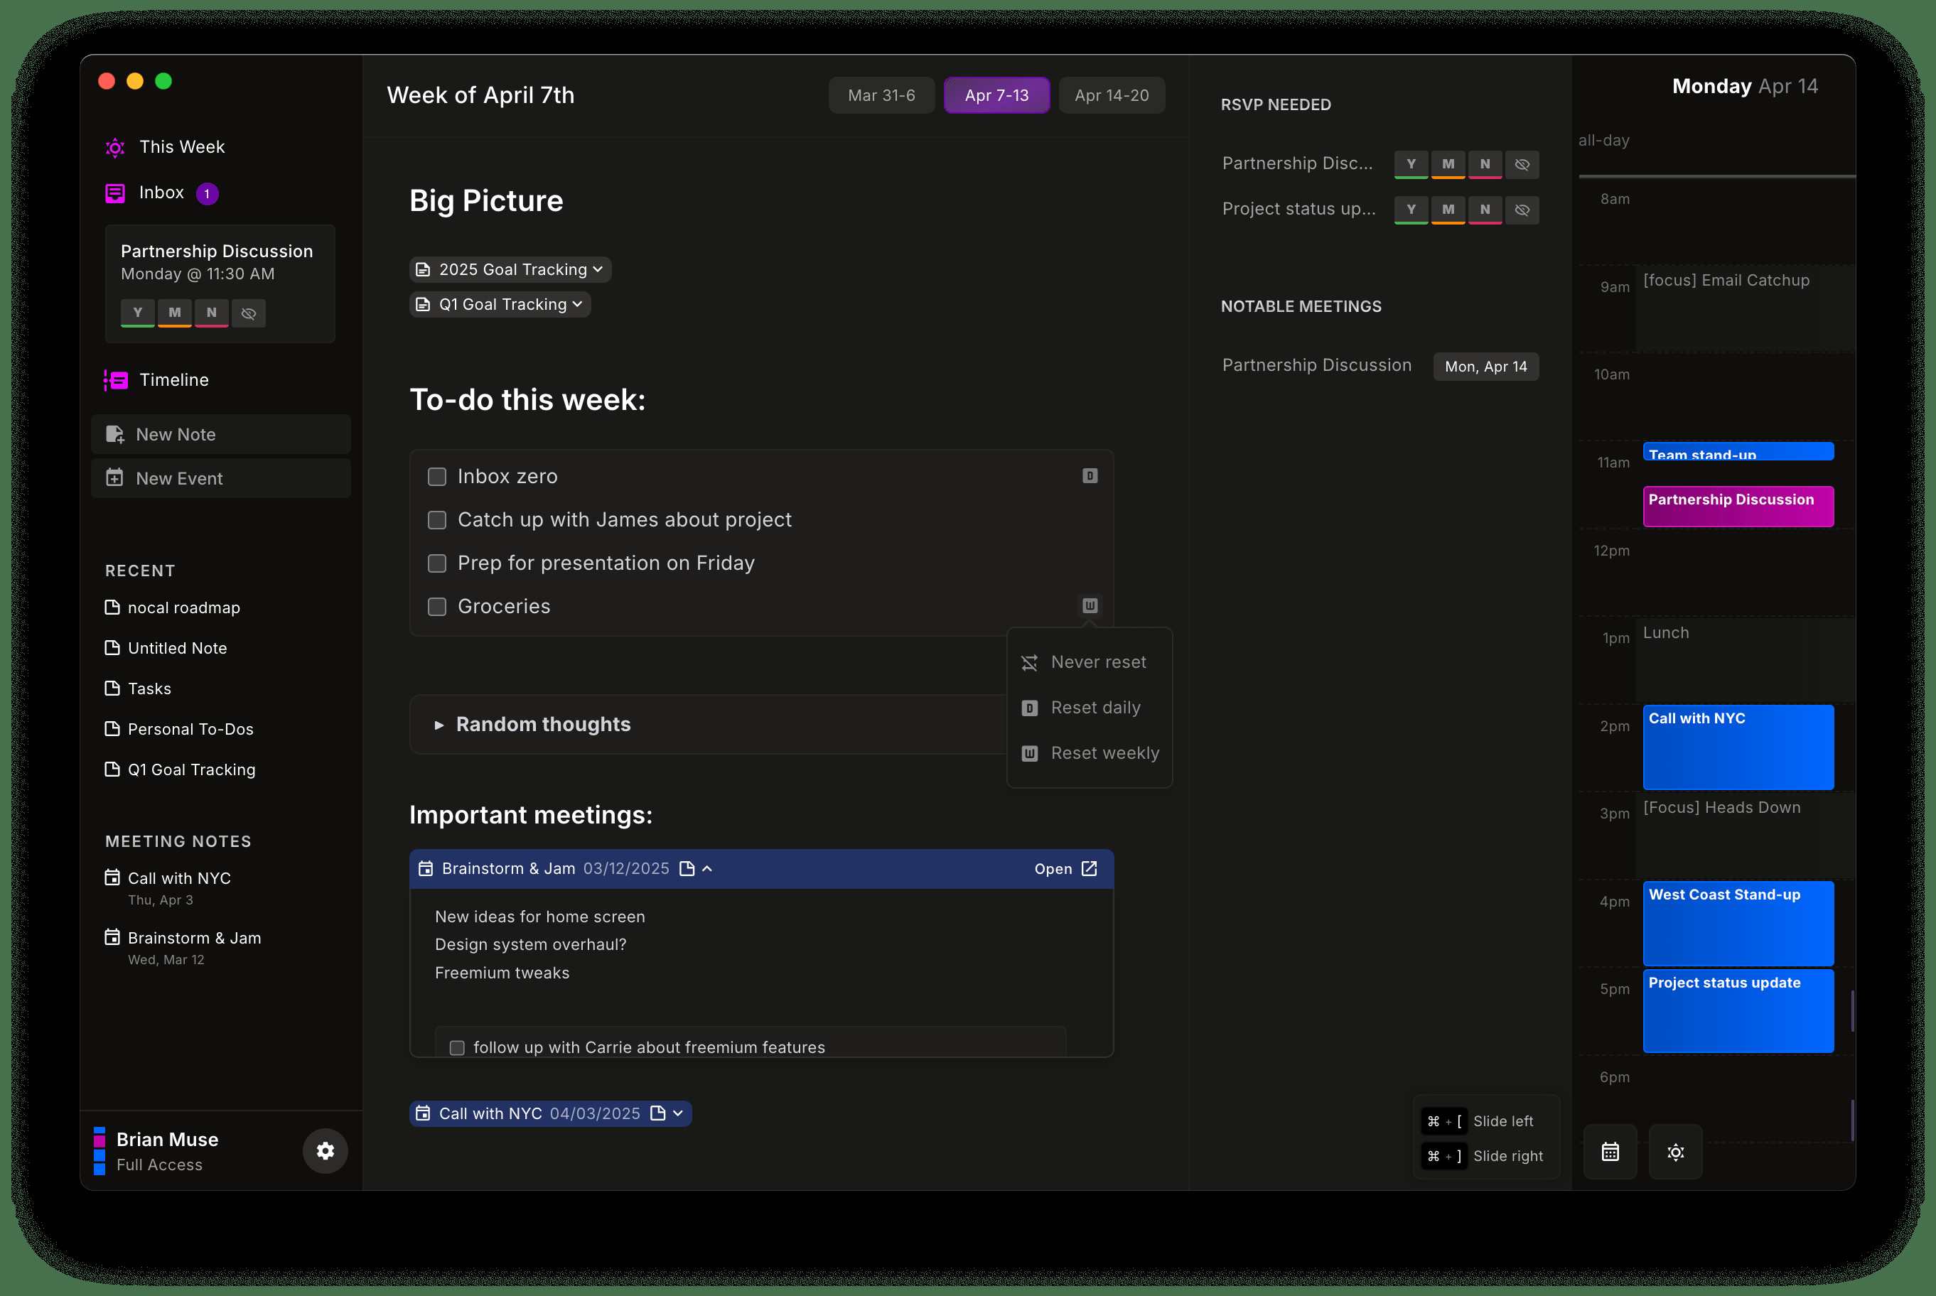Viewport: 1936px width, 1296px height.
Task: Expand the Call with NYC meeting note
Action: (678, 1113)
